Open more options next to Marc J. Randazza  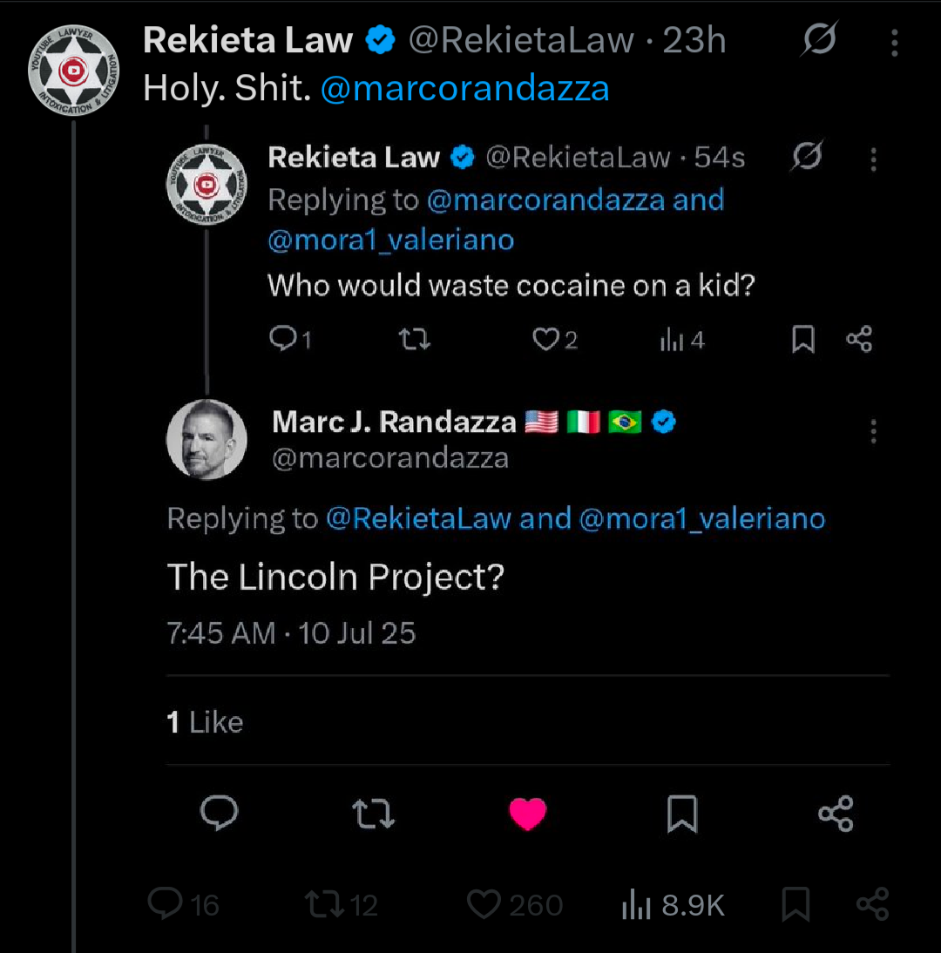874,431
